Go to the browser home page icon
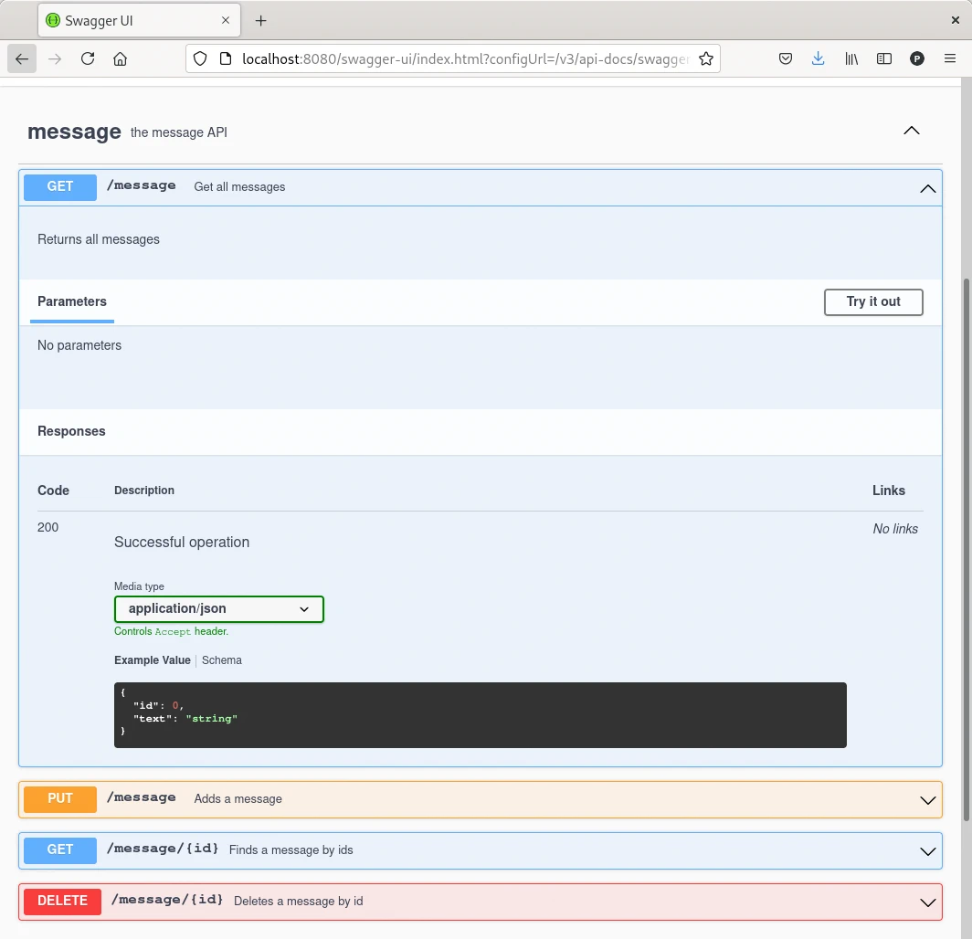Viewport: 972px width, 939px height. (120, 58)
